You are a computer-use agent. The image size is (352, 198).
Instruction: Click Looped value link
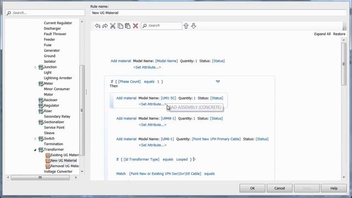tap(182, 159)
